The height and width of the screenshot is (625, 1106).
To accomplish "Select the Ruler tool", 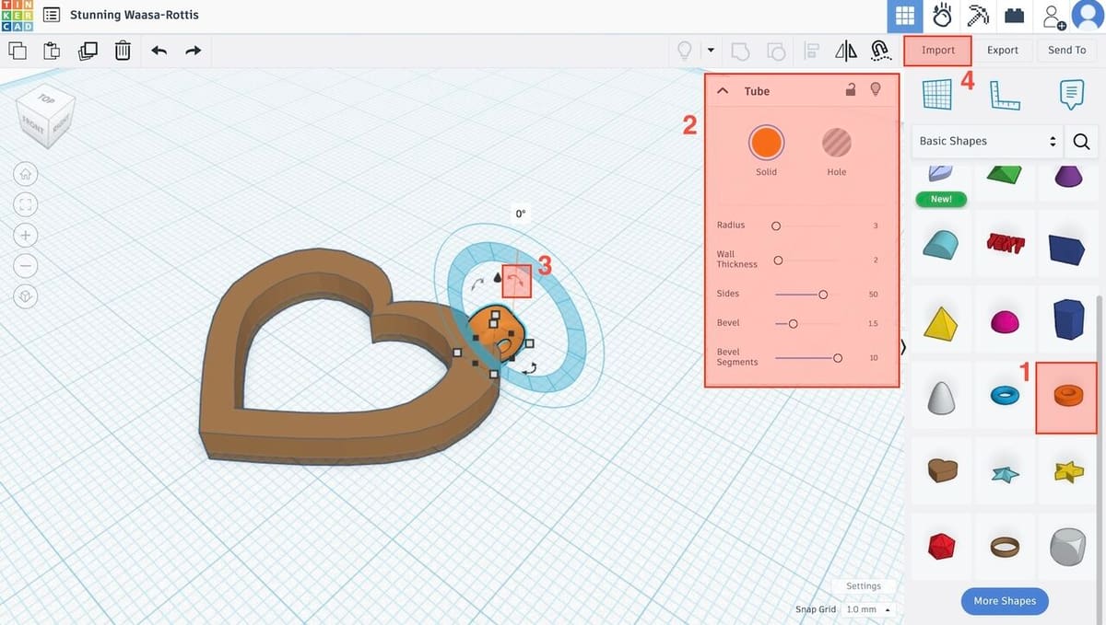I will [1006, 95].
